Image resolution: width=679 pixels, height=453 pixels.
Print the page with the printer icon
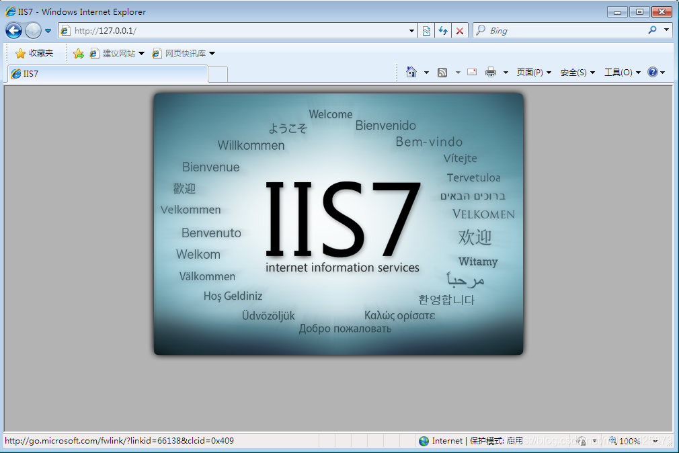point(491,72)
